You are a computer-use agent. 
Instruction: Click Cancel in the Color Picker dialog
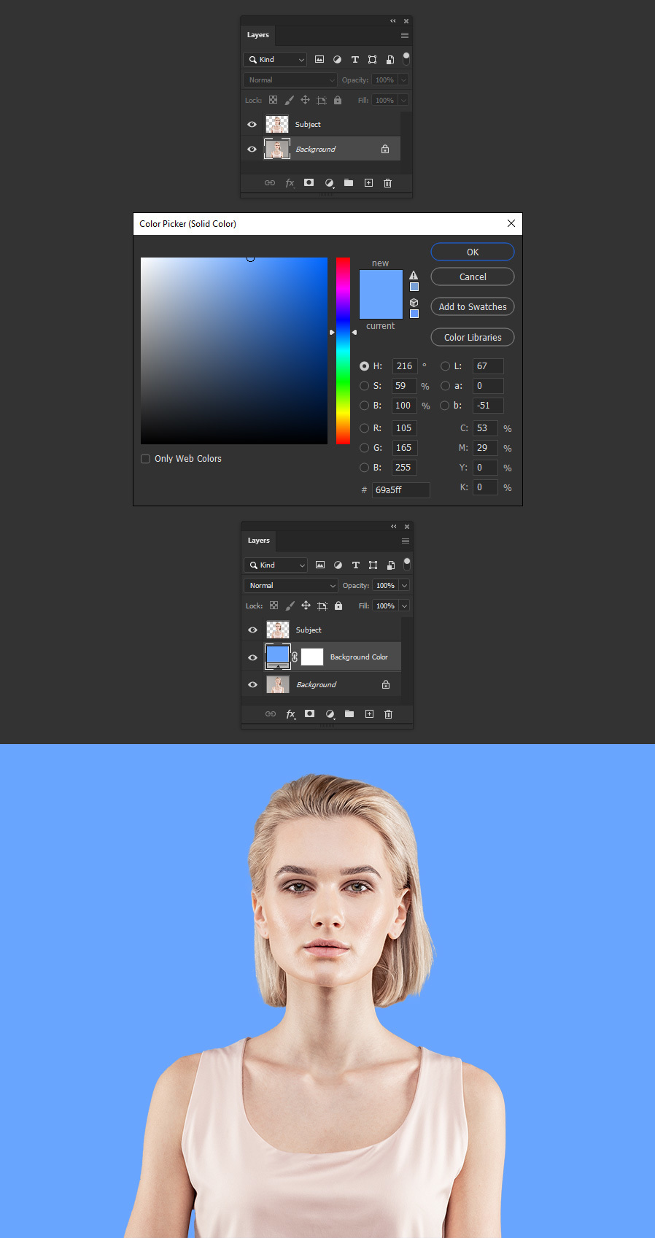[473, 276]
